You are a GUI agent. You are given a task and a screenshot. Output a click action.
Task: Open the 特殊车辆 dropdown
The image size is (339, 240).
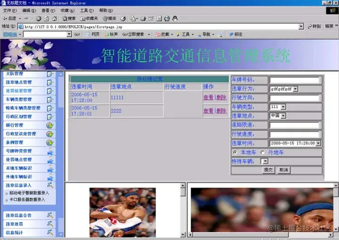click(x=266, y=161)
